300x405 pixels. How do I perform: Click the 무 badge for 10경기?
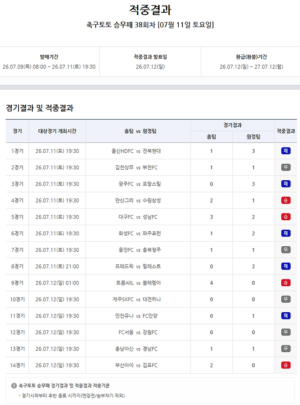[x=286, y=299]
